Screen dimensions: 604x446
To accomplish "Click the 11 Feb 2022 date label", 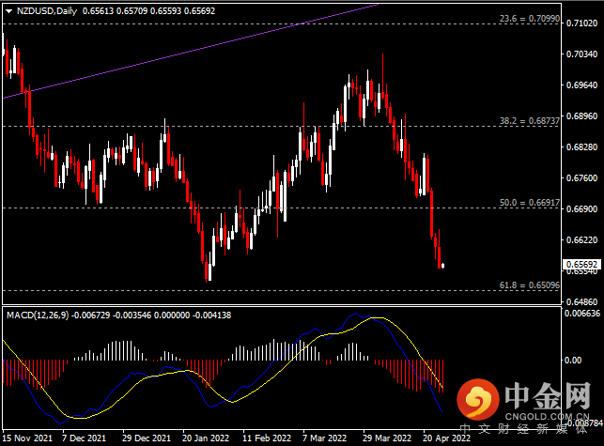I will (x=267, y=438).
